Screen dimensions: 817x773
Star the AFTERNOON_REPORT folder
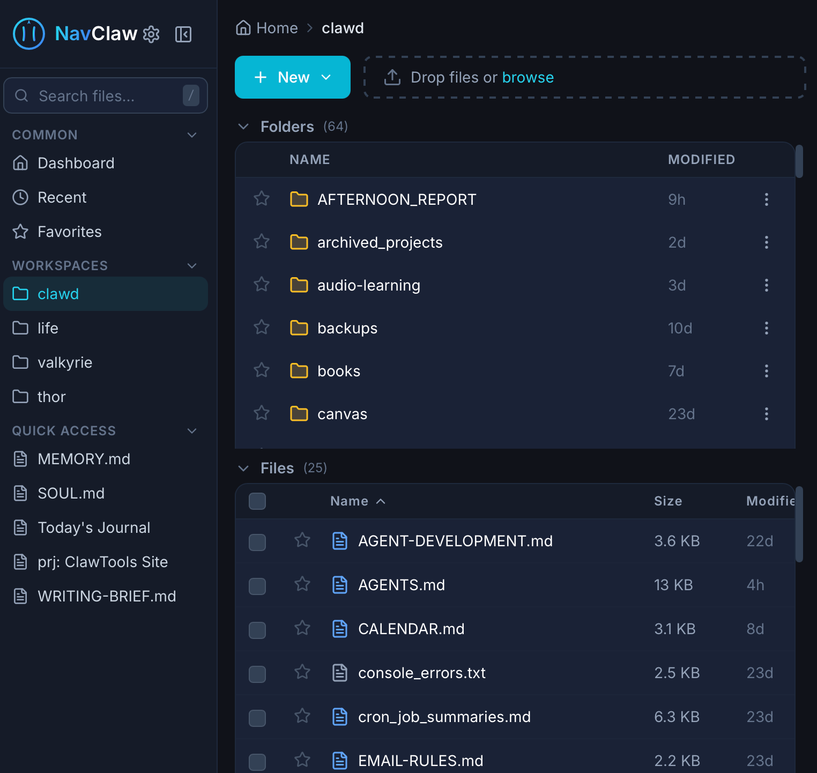click(261, 199)
